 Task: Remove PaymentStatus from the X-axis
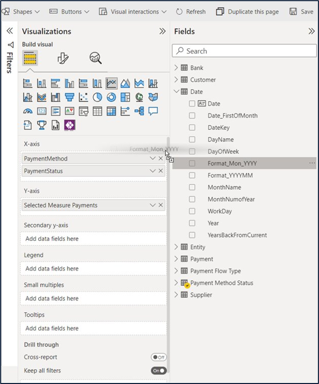pos(161,171)
